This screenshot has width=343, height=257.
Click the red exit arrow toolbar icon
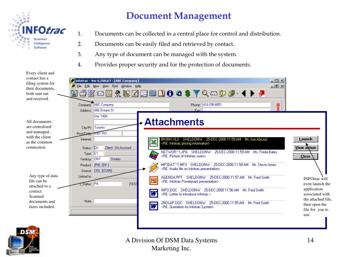tap(261, 94)
